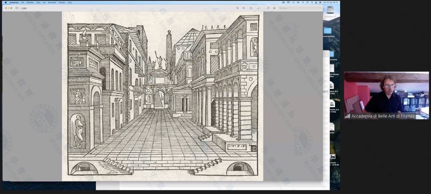Image resolution: width=431 pixels, height=194 pixels.
Task: Select the hard disk icon on desktop
Action: point(330,10)
